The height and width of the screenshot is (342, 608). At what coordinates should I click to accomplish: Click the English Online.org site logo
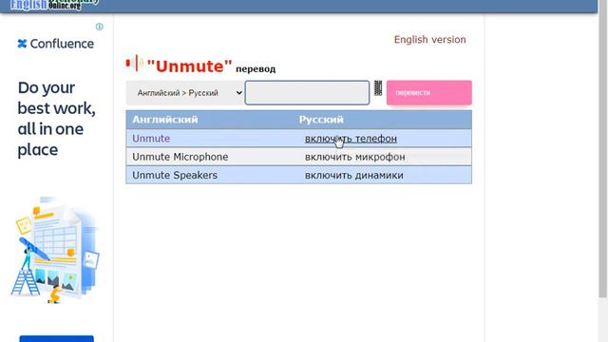coord(54,4)
